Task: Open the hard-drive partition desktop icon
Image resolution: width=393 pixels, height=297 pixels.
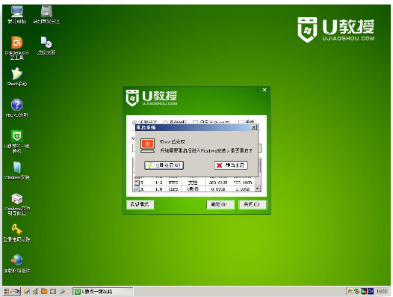Action: 46,14
